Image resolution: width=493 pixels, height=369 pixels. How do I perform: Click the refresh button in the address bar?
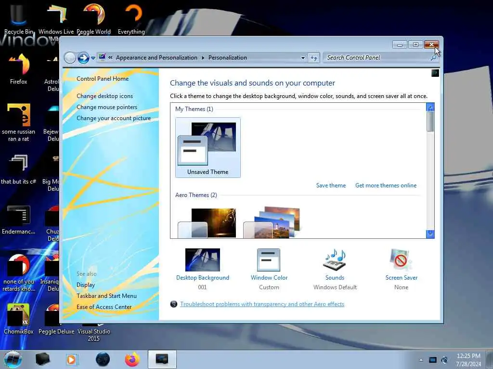pos(314,58)
